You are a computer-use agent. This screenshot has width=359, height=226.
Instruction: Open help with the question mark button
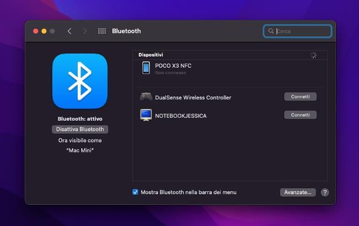coord(325,192)
